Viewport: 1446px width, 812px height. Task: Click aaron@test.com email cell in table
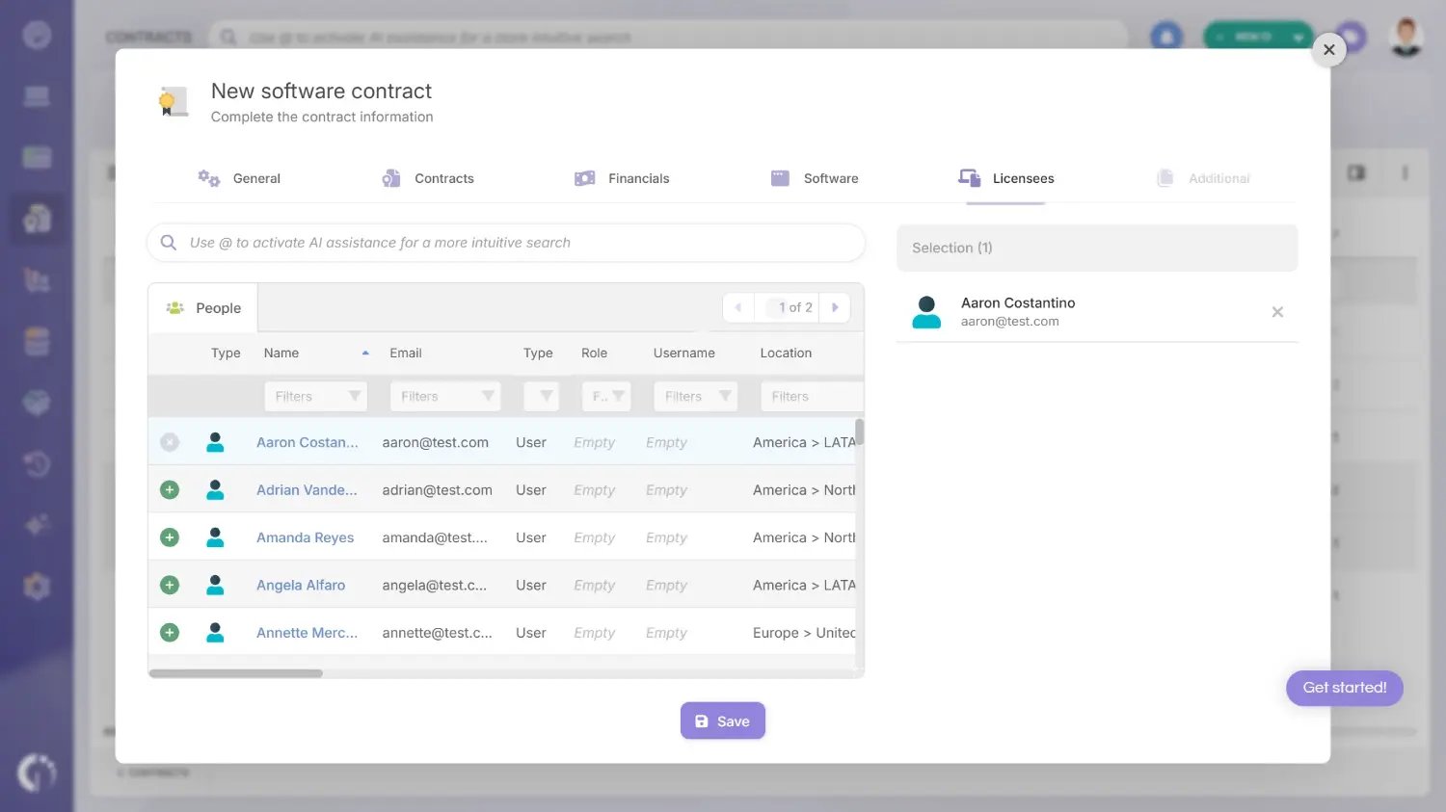[x=435, y=442]
